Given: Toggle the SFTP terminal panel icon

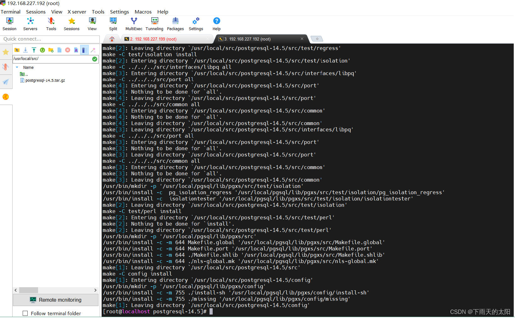Looking at the screenshot, I should click(84, 50).
